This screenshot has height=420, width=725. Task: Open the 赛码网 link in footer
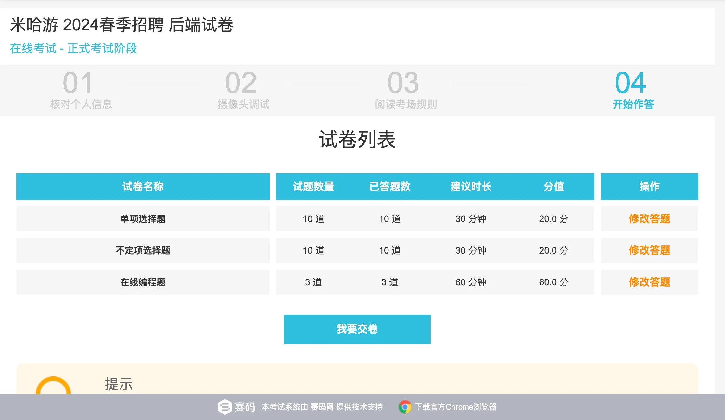322,407
